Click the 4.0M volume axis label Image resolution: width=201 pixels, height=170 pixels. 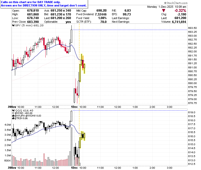(7, 125)
